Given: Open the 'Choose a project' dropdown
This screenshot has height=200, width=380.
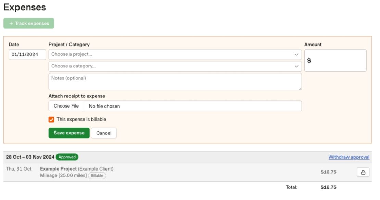Looking at the screenshot, I should pos(171,54).
